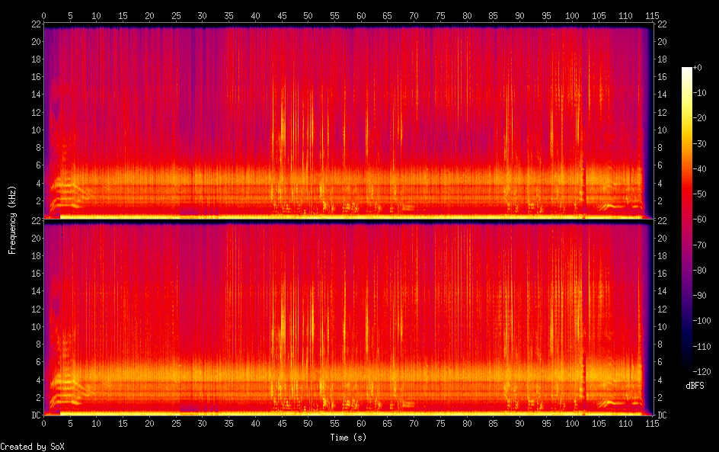Click the 75 mark on the bottom time axis

tap(439, 423)
